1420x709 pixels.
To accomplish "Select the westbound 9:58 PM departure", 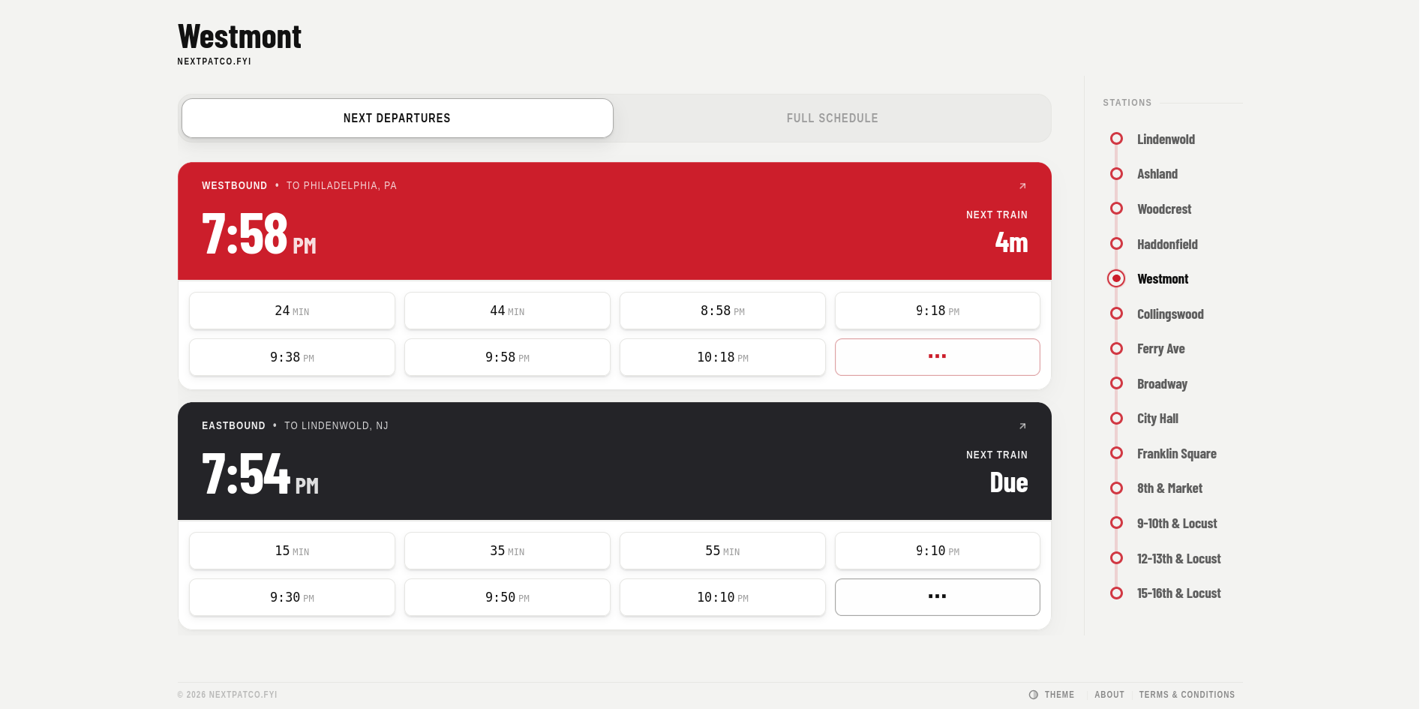I will 507,357.
